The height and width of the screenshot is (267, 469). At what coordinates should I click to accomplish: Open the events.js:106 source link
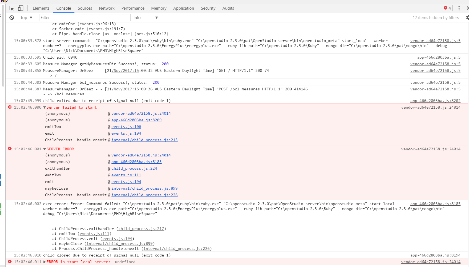pos(126,127)
